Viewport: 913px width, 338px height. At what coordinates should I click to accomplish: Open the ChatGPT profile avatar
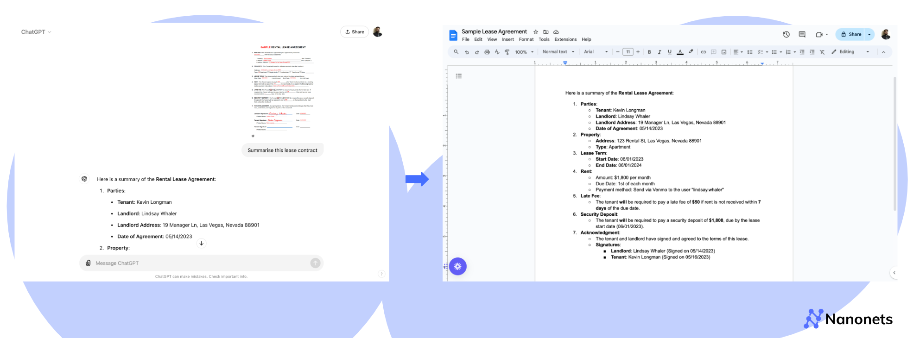tap(378, 32)
